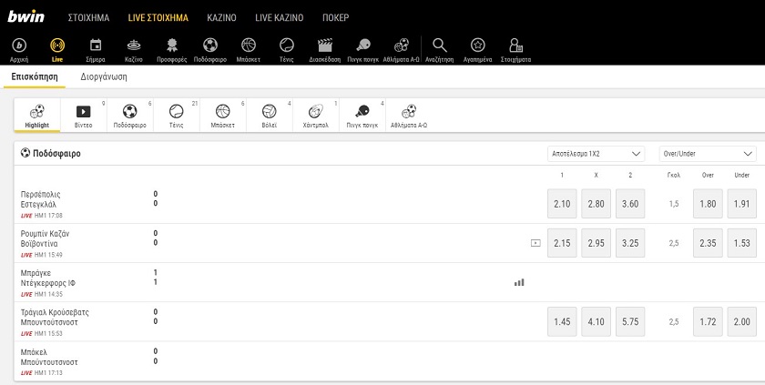
Task: Click the Ποδόσφαιρο section header
Action: 51,154
